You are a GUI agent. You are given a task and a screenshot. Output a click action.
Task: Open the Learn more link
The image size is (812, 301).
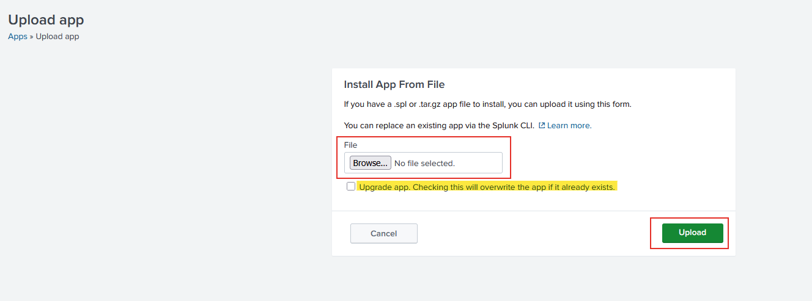[565, 125]
